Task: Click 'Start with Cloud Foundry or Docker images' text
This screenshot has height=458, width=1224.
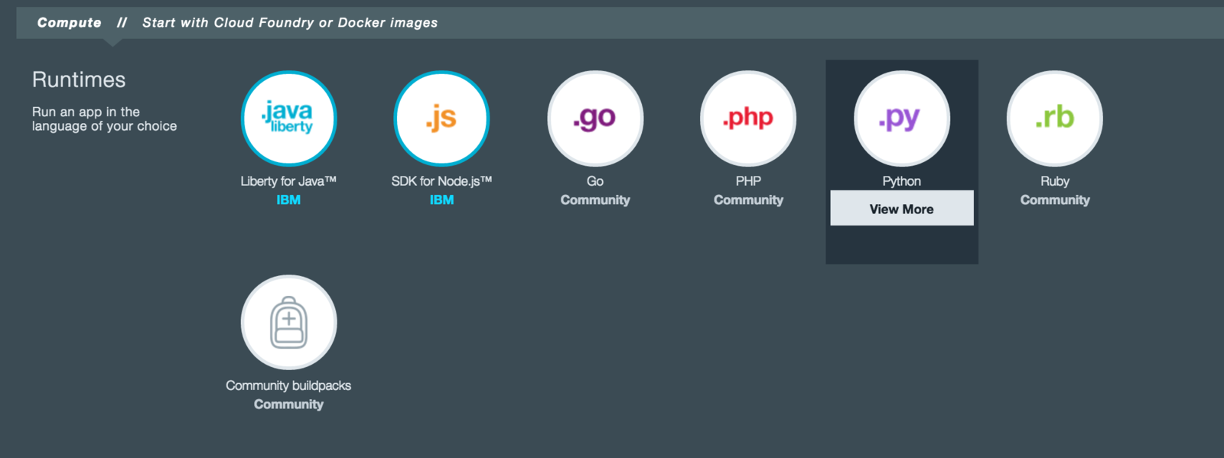Action: 290,23
